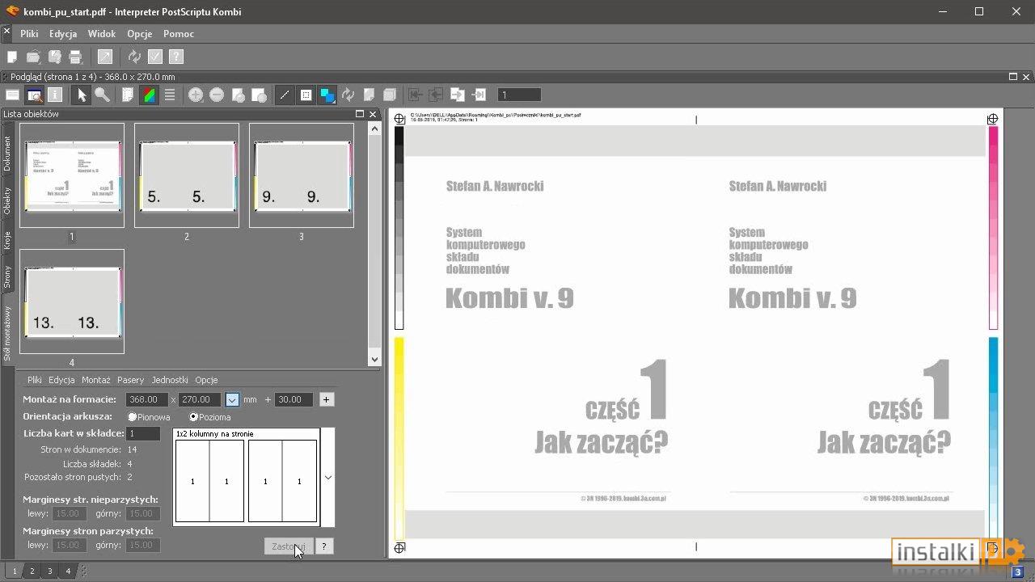
Task: Click the rotate arrows icon in preview toolbar
Action: pos(348,95)
